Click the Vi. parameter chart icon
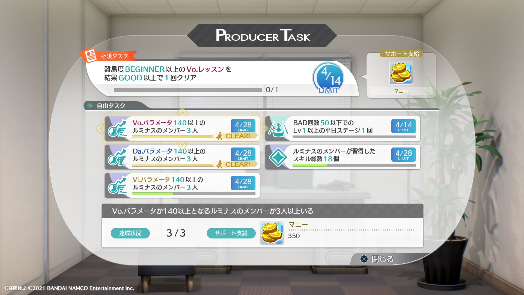This screenshot has height=295, width=524. (117, 185)
